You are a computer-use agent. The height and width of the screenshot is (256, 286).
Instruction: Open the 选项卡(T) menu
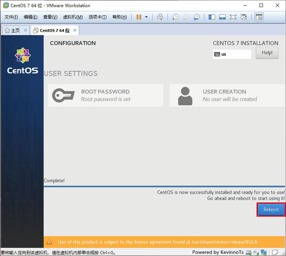[x=98, y=17]
